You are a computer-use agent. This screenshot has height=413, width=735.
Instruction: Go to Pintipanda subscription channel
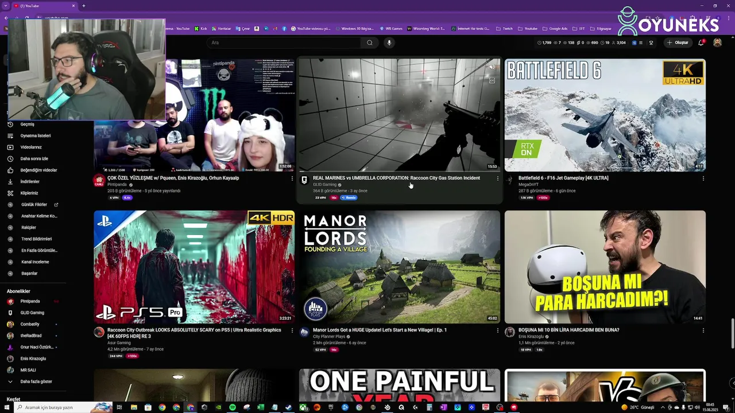coord(30,301)
